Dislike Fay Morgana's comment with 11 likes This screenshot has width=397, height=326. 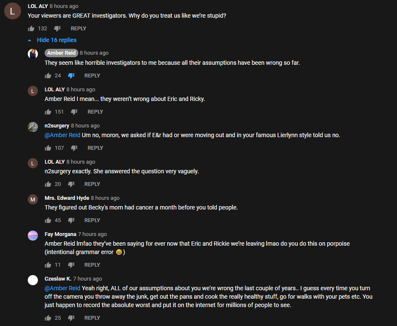(71, 265)
